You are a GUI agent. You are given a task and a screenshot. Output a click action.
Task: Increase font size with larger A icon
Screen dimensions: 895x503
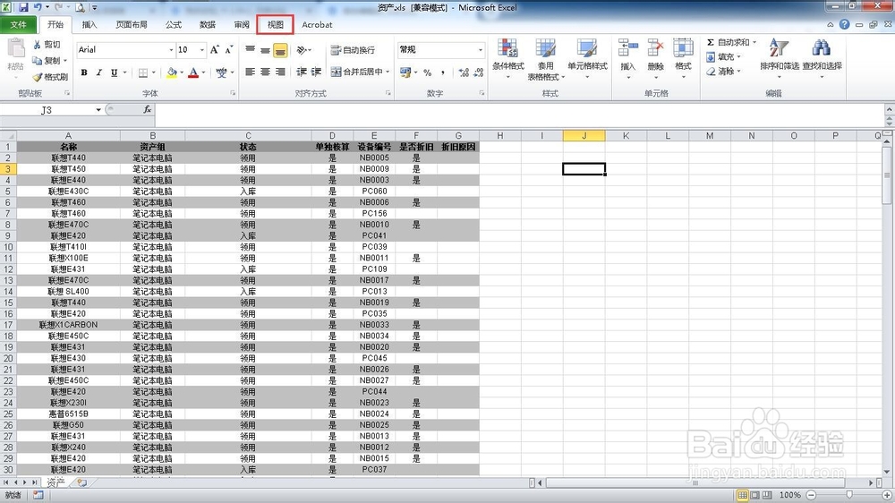[215, 49]
